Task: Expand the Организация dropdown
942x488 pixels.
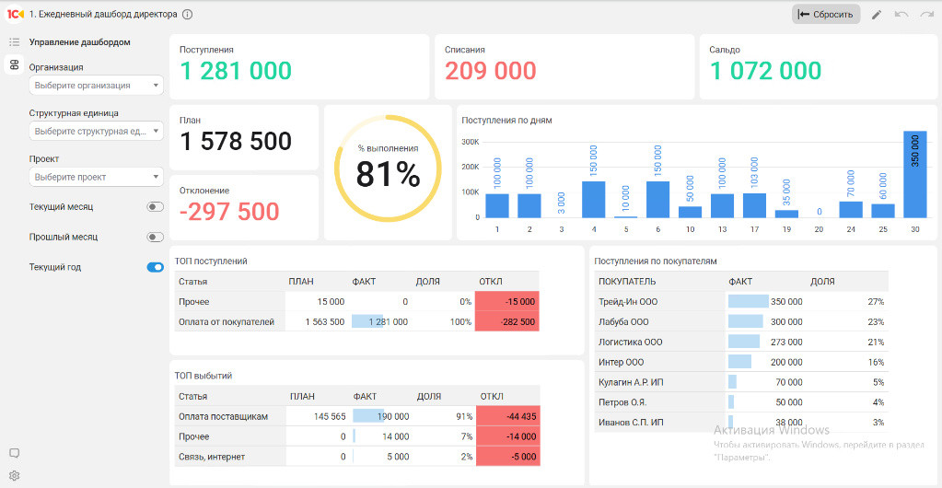Action: (x=96, y=86)
